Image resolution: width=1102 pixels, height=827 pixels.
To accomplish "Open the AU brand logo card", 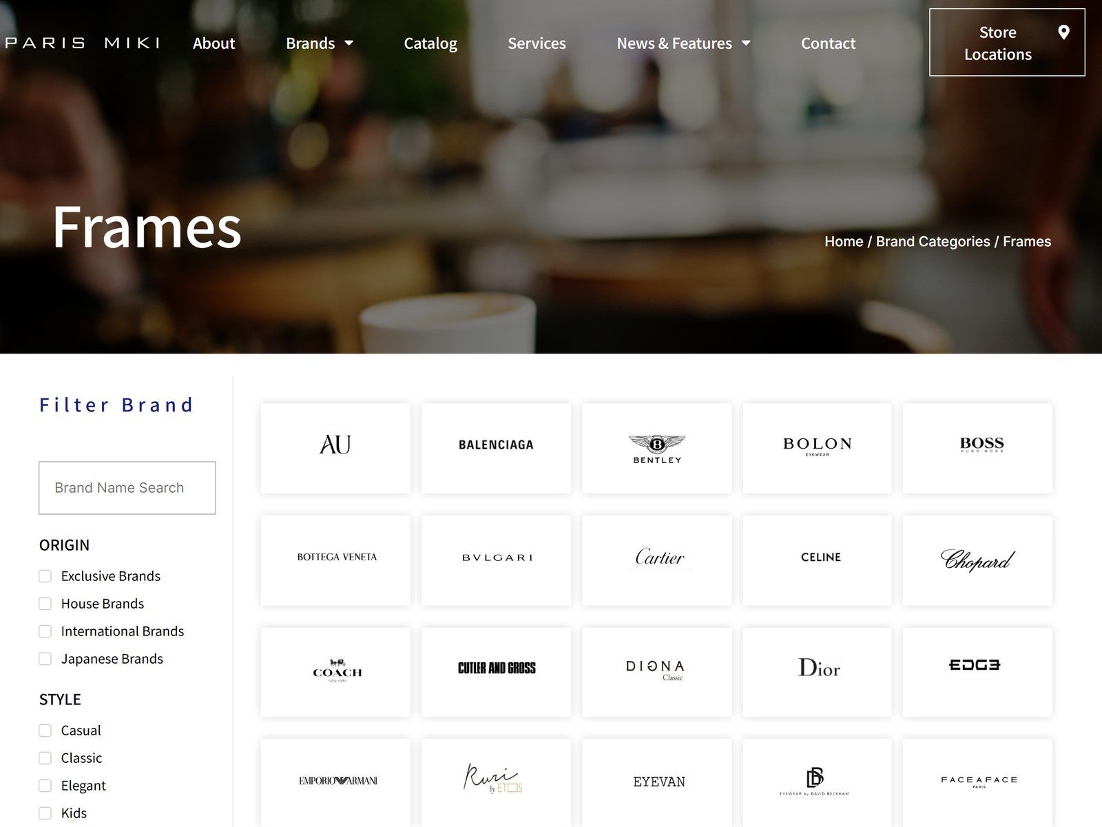I will pyautogui.click(x=335, y=448).
